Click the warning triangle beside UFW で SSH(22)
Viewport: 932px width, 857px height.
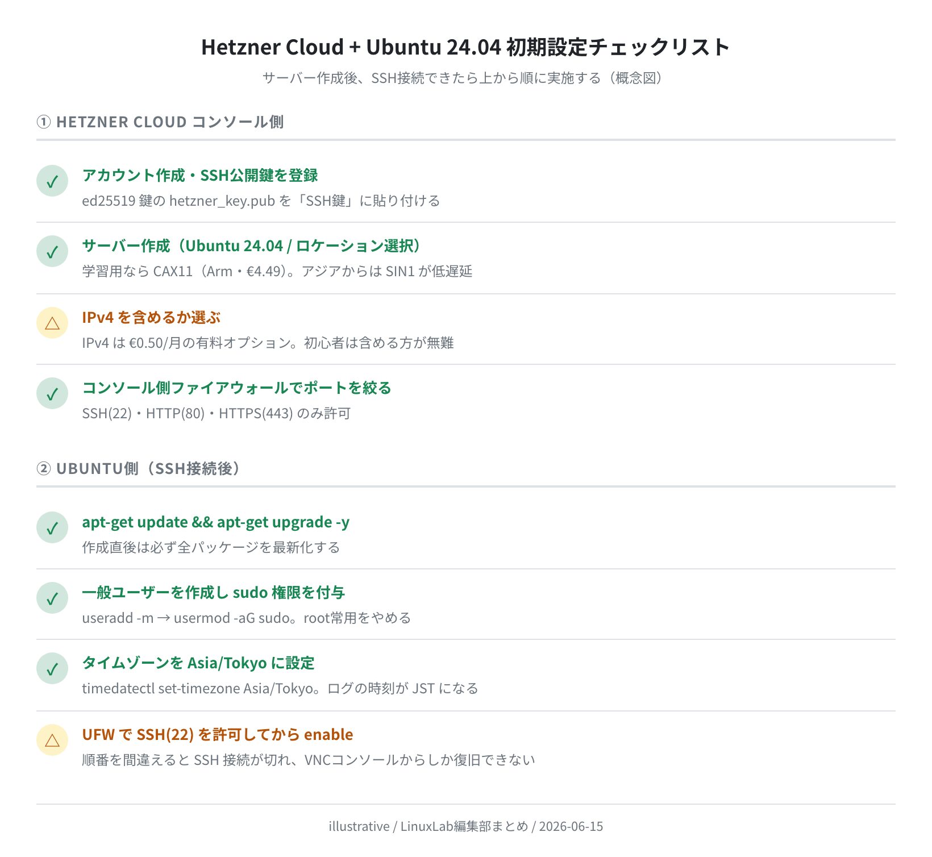pos(52,740)
